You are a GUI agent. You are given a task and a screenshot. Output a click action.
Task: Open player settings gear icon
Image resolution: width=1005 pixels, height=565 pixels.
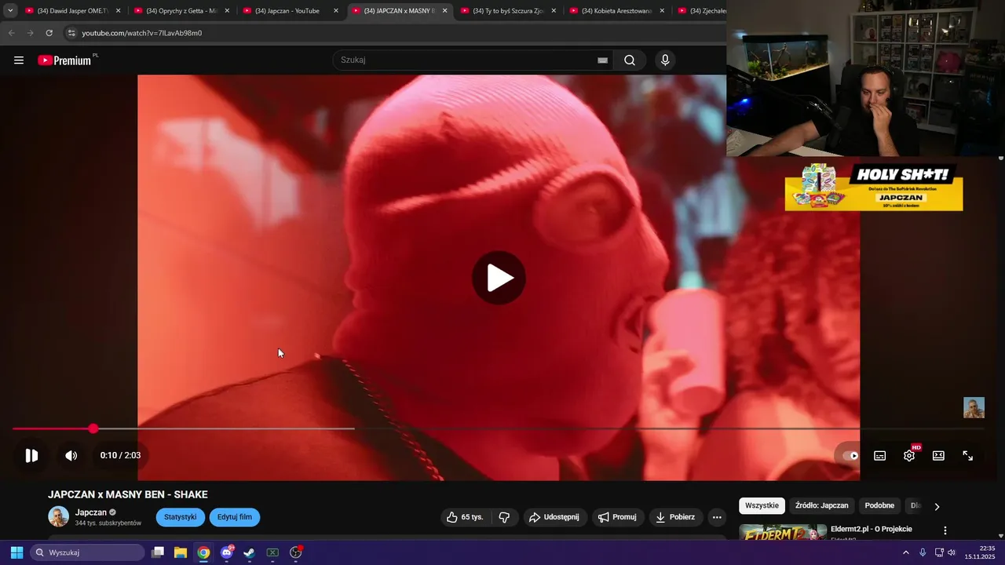(909, 455)
